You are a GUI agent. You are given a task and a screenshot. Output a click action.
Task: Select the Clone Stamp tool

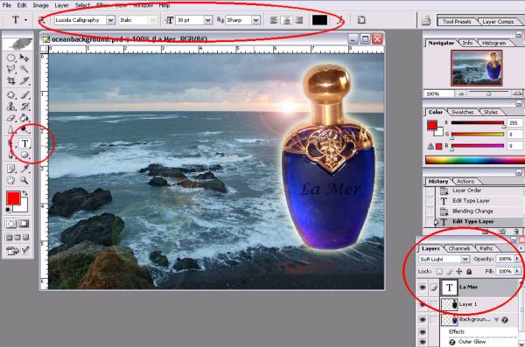(11, 107)
